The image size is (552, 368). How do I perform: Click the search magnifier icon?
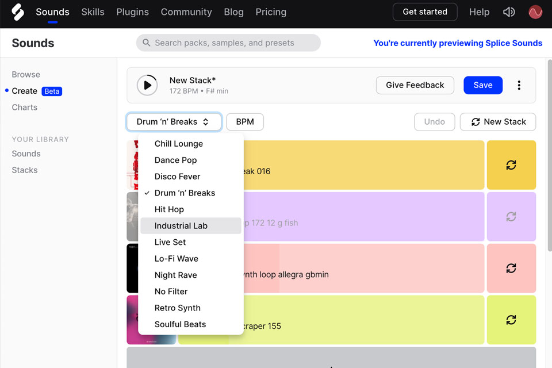pos(146,43)
